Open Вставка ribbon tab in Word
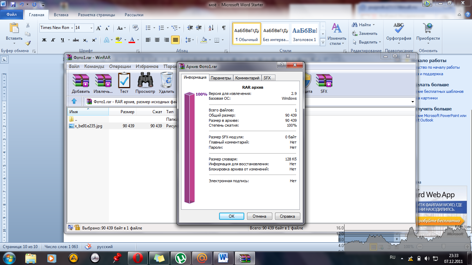Viewport: 472px width, 265px height. click(x=61, y=15)
